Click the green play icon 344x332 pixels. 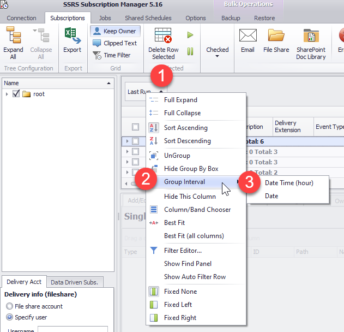190,35
